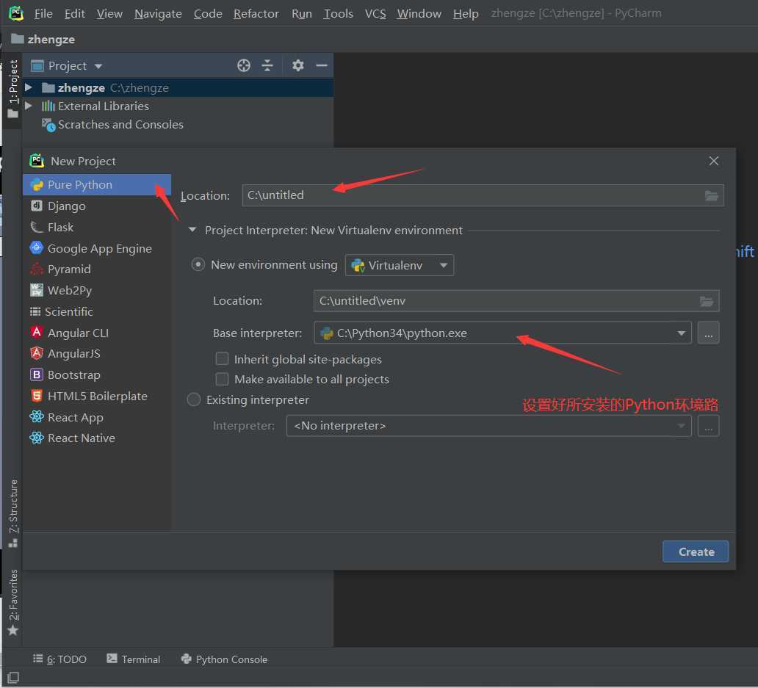Open Terminal tool window
758x688 pixels.
pos(134,659)
